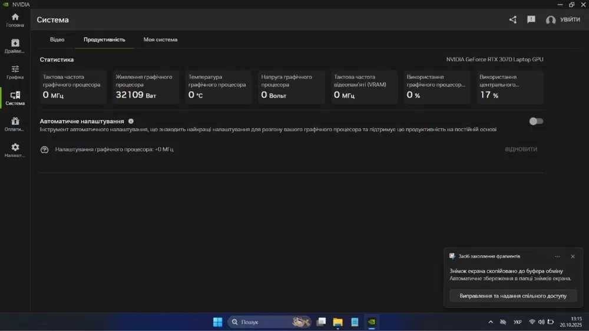The height and width of the screenshot is (331, 589).
Task: Click the Тактова частота графічного процесора card
Action: (x=73, y=87)
